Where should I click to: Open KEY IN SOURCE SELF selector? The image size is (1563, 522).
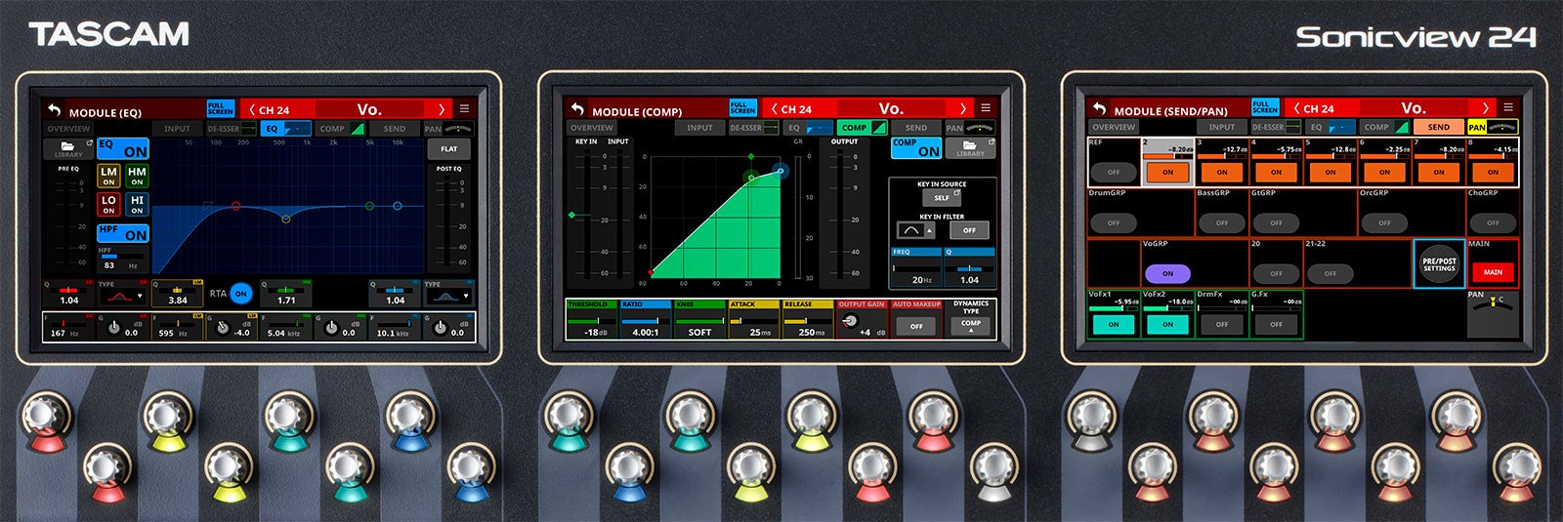tap(942, 197)
